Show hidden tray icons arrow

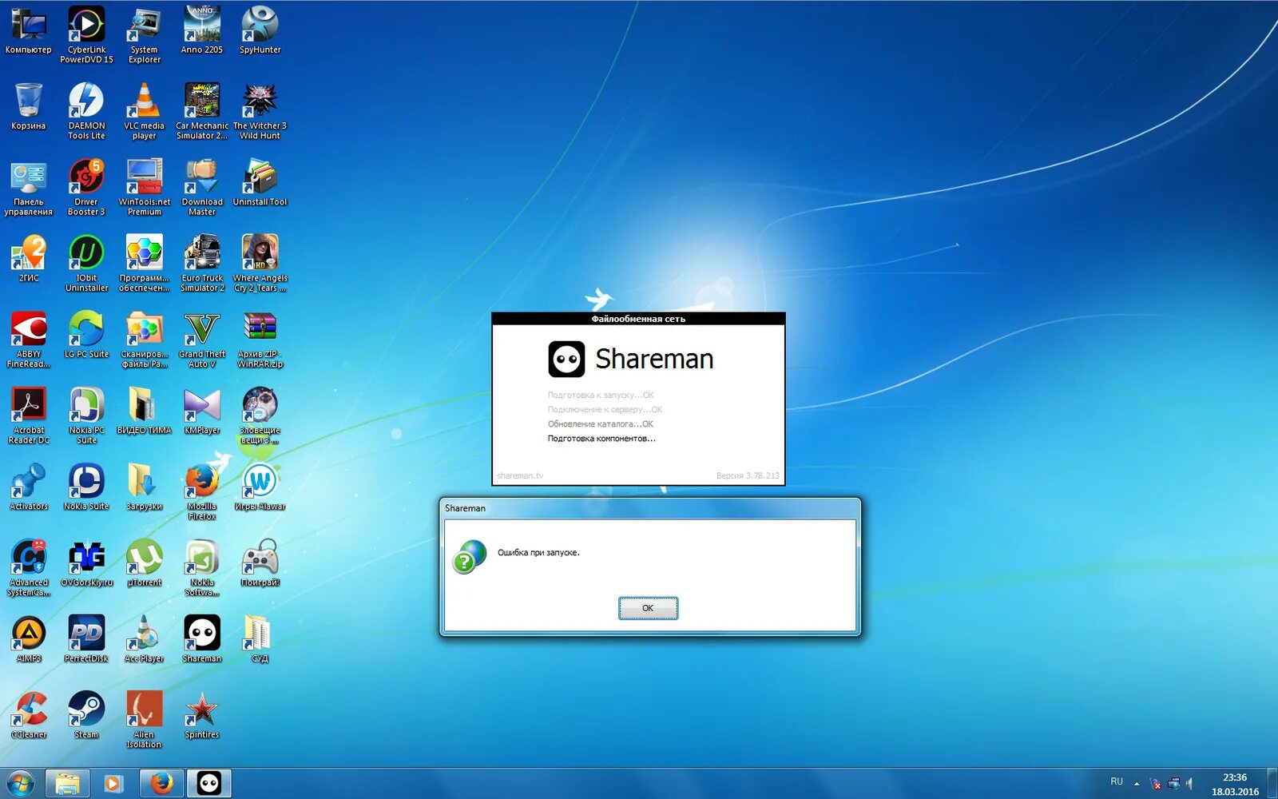pyautogui.click(x=1137, y=784)
